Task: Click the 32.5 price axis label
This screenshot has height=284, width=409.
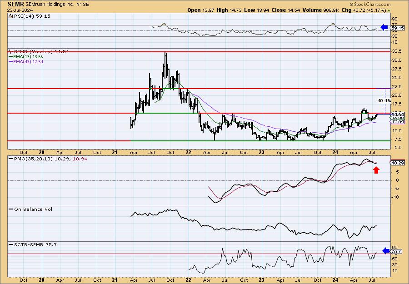Action: click(396, 52)
